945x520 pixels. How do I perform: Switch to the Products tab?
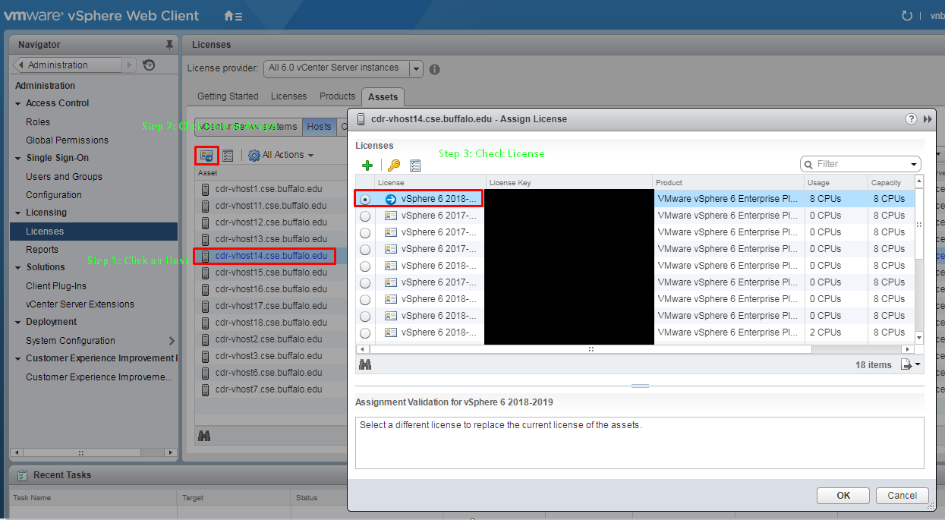pyautogui.click(x=337, y=96)
